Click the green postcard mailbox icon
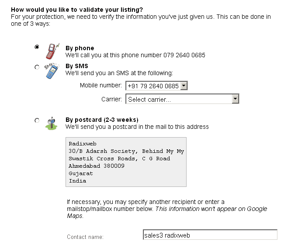284x252 pixels. tap(51, 123)
